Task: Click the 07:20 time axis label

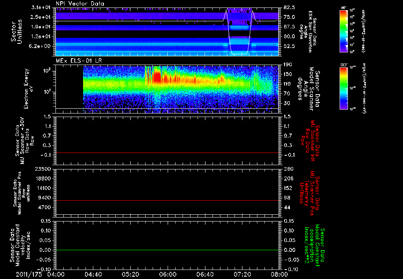Action: [242, 275]
